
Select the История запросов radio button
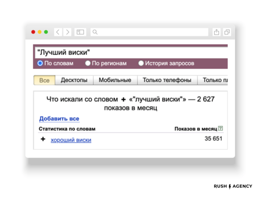(x=141, y=63)
